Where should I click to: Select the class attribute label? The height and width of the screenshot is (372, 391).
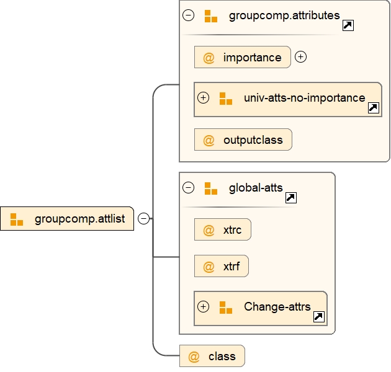[x=222, y=356]
